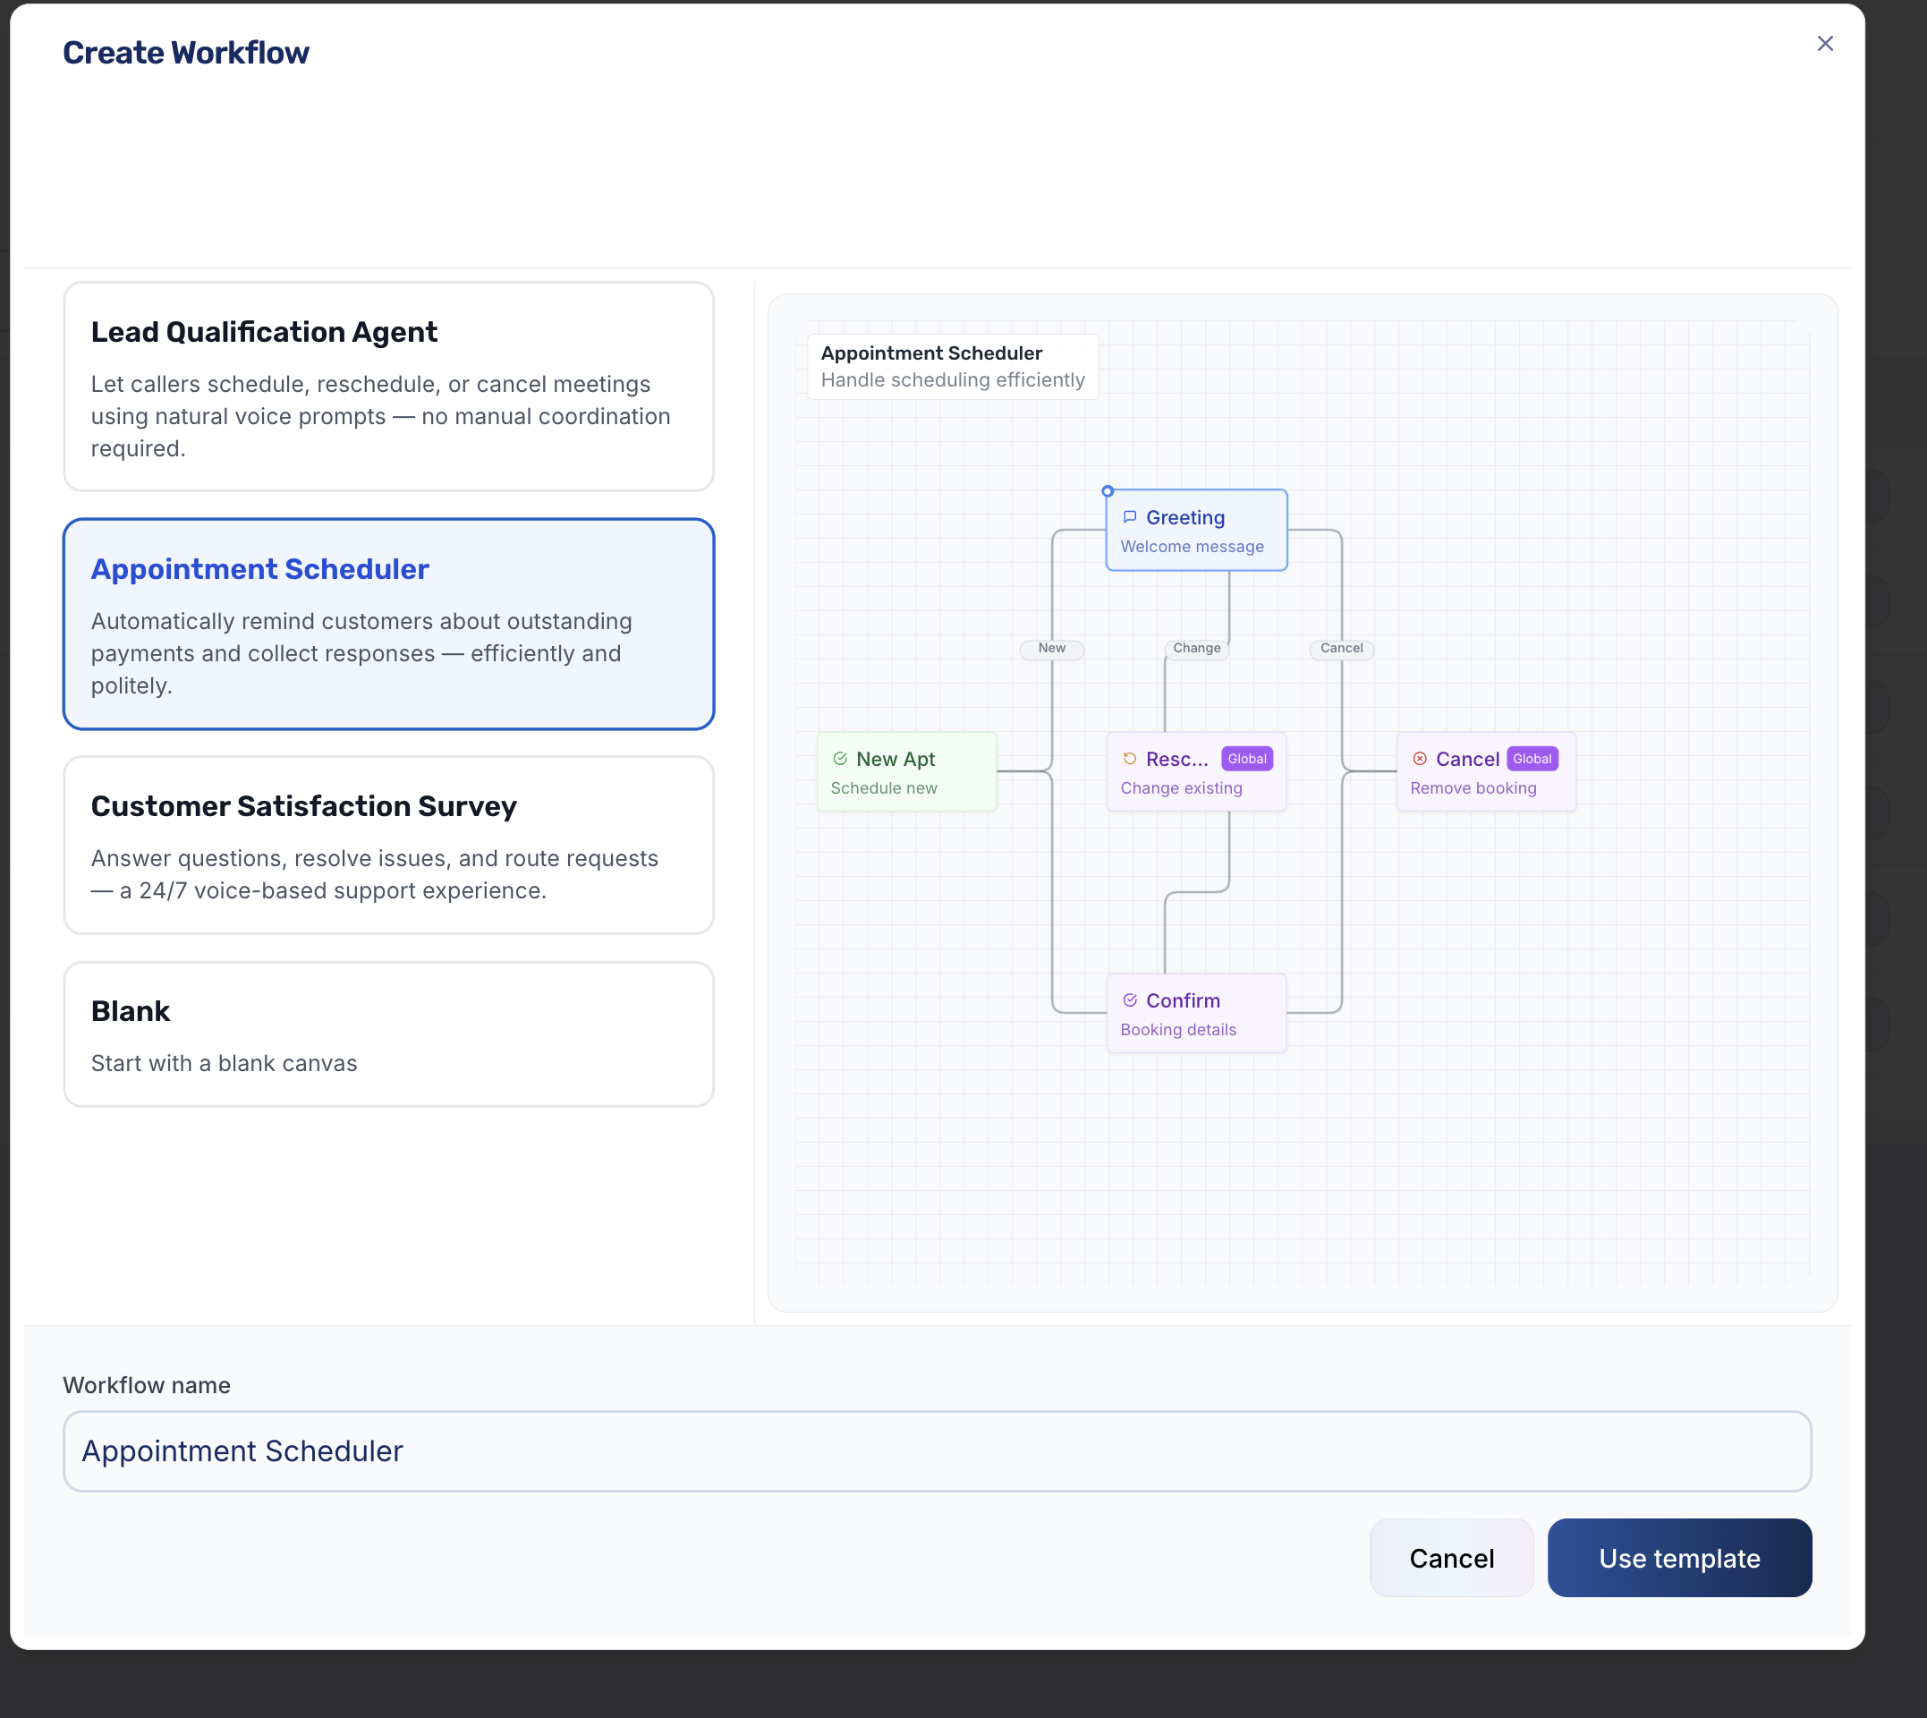The height and width of the screenshot is (1718, 1927).
Task: Select the Confirm Booking details node
Action: (1197, 1013)
